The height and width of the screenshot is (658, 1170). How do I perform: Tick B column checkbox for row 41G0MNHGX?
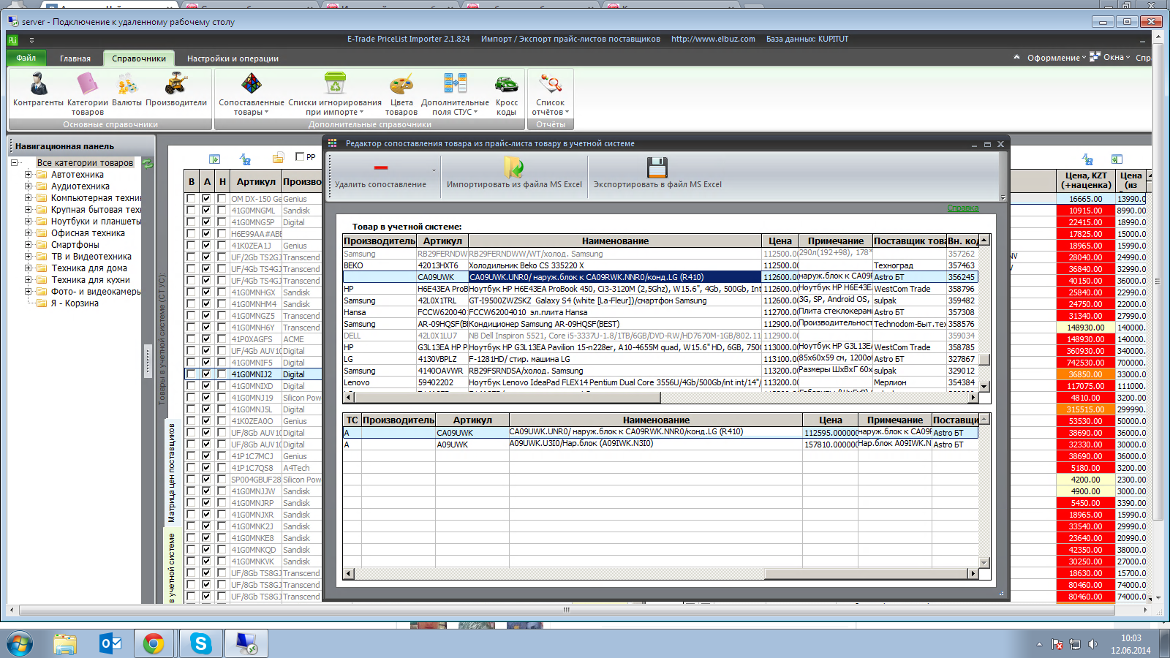[191, 292]
